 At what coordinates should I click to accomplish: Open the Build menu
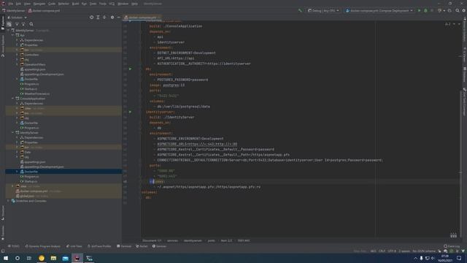coord(75,4)
